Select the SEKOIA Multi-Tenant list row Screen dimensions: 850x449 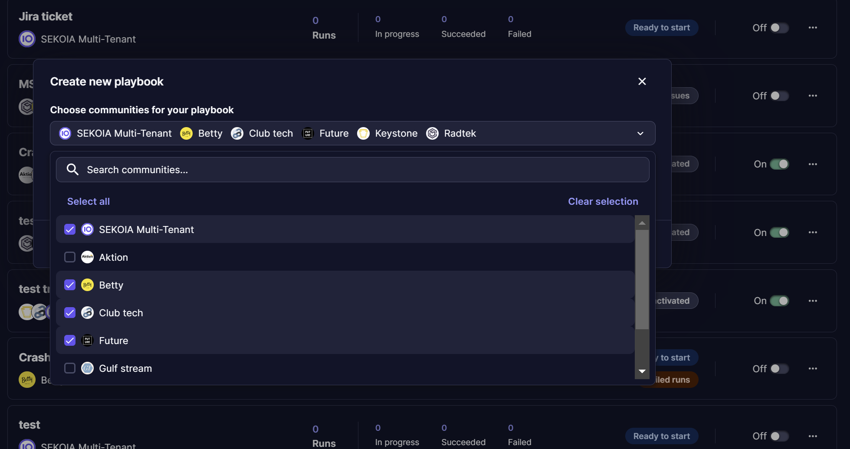345,229
